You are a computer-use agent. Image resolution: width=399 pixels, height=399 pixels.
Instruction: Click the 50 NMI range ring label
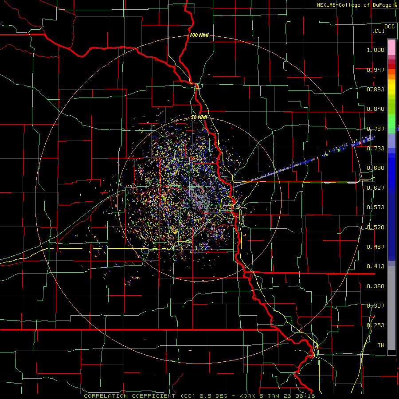(199, 117)
